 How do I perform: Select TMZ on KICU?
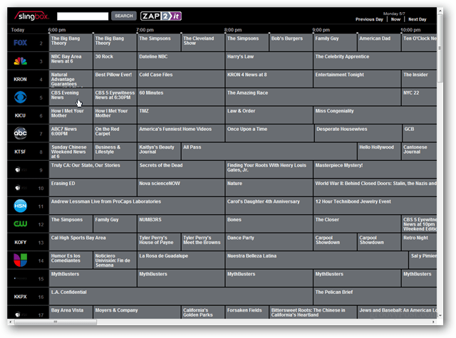(180, 115)
